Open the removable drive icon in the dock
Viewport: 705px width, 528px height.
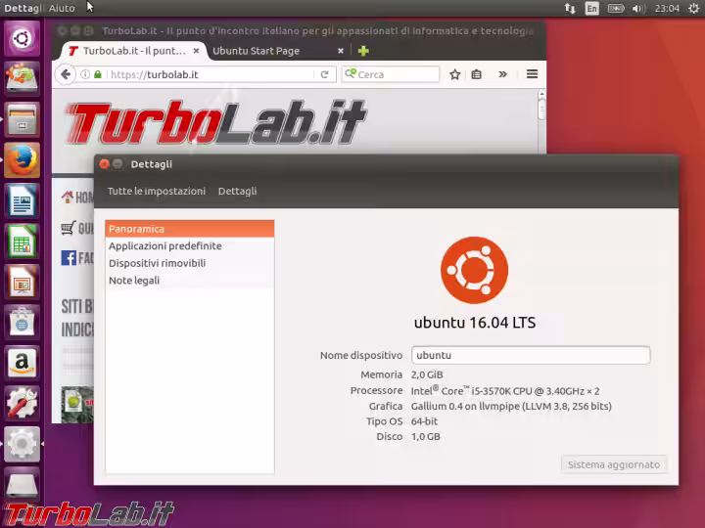pyautogui.click(x=22, y=484)
